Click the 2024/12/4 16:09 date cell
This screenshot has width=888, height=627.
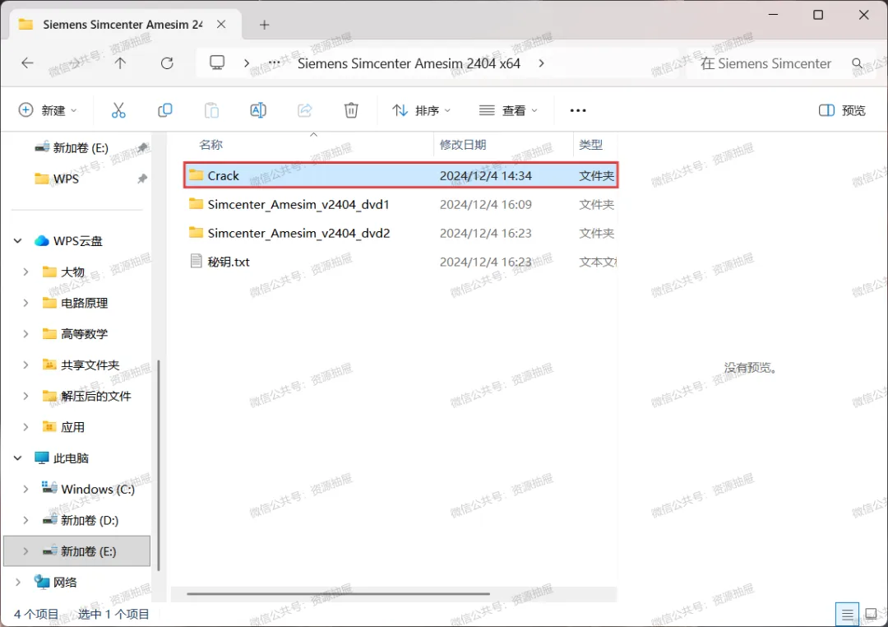pos(485,204)
